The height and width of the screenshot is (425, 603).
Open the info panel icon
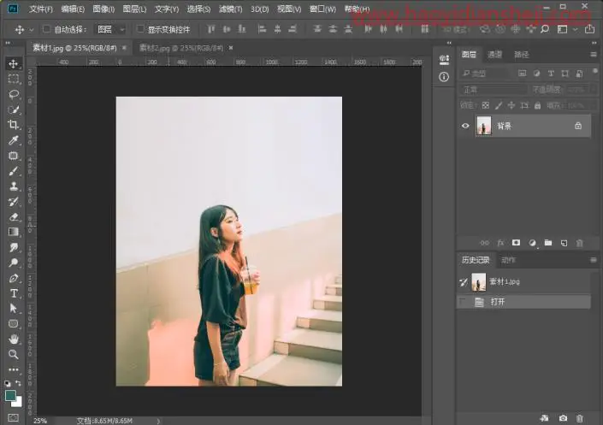(x=444, y=77)
